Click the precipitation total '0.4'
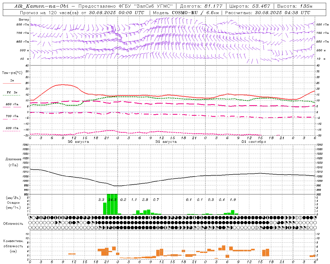This screenshot has width=330, height=264. pos(222,200)
